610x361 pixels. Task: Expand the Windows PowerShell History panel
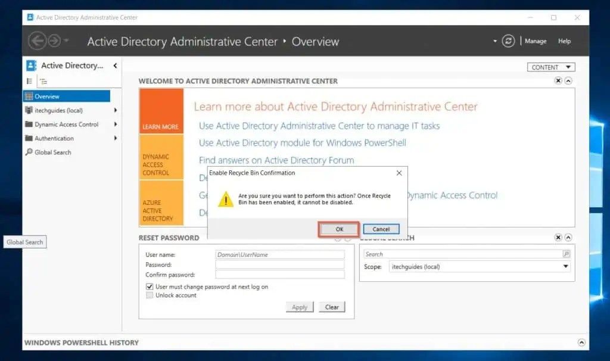(581, 343)
